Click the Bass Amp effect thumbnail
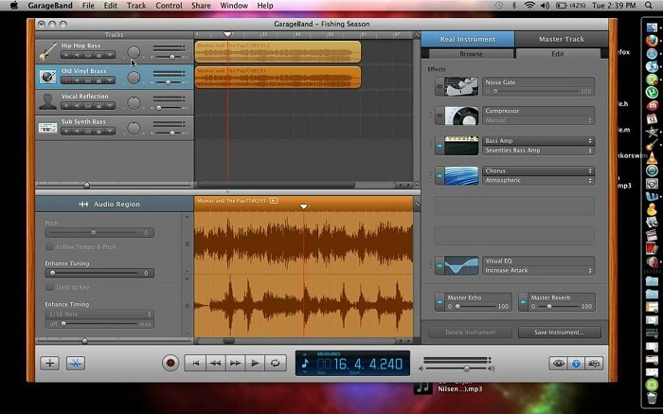Viewport: 663px width, 414px height. [462, 146]
